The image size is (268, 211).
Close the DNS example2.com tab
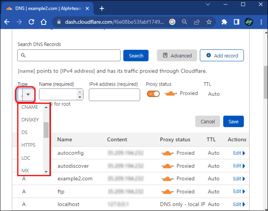tap(87, 9)
